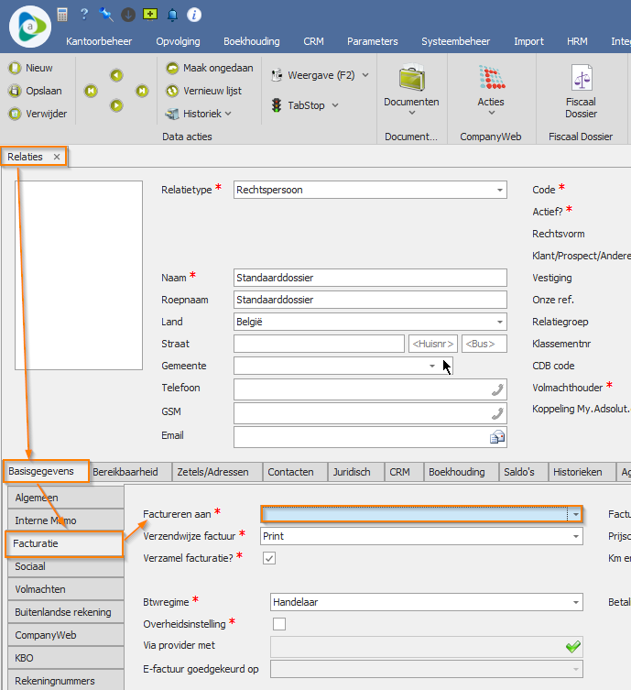This screenshot has width=631, height=690.
Task: Expand the Relatietype dropdown
Action: [499, 191]
